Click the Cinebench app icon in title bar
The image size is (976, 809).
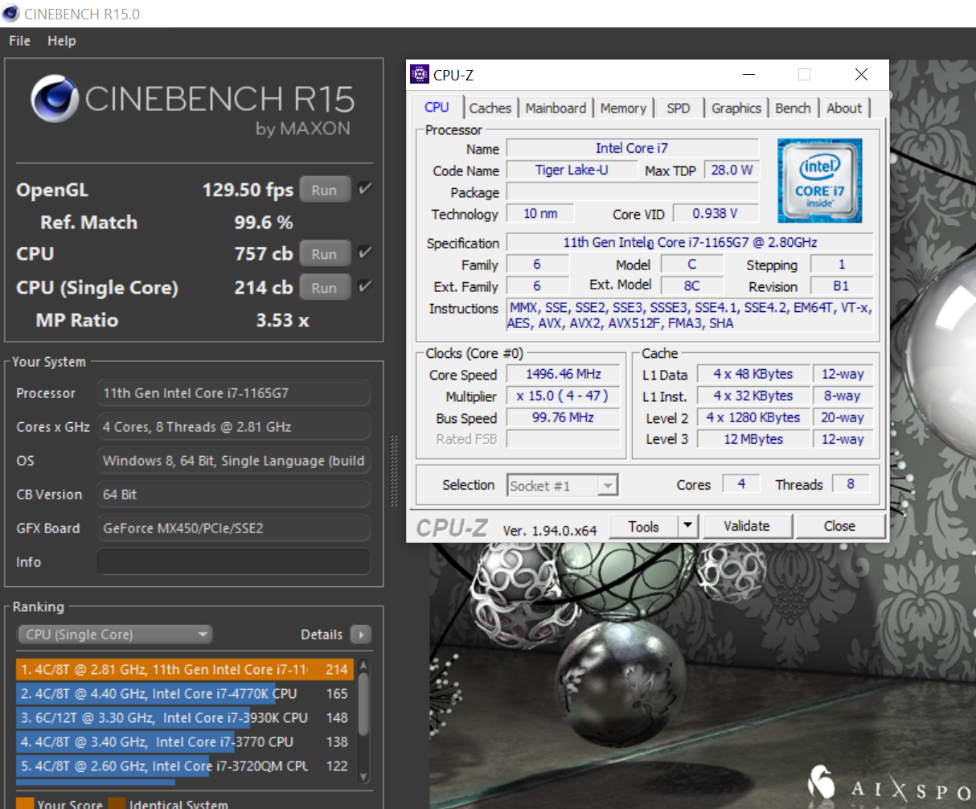pyautogui.click(x=10, y=14)
